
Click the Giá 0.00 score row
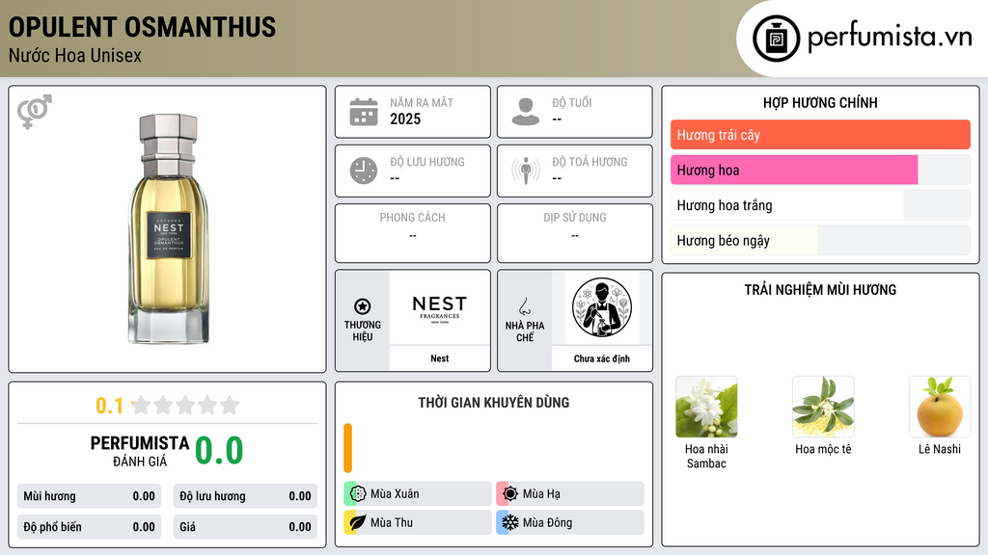(x=245, y=527)
